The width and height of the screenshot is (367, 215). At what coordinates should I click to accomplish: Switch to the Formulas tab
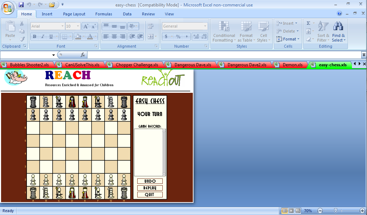pos(104,14)
